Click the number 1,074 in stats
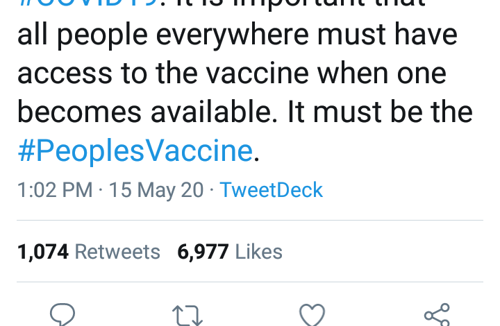The height and width of the screenshot is (326, 500). (x=43, y=251)
